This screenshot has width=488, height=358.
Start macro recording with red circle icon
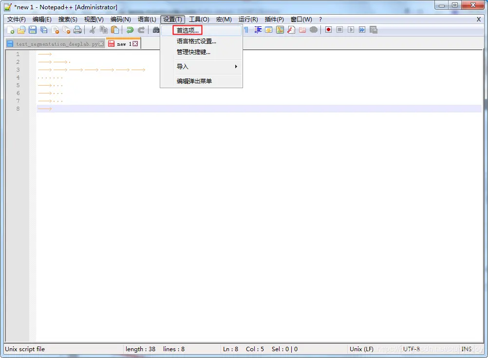[x=328, y=30]
